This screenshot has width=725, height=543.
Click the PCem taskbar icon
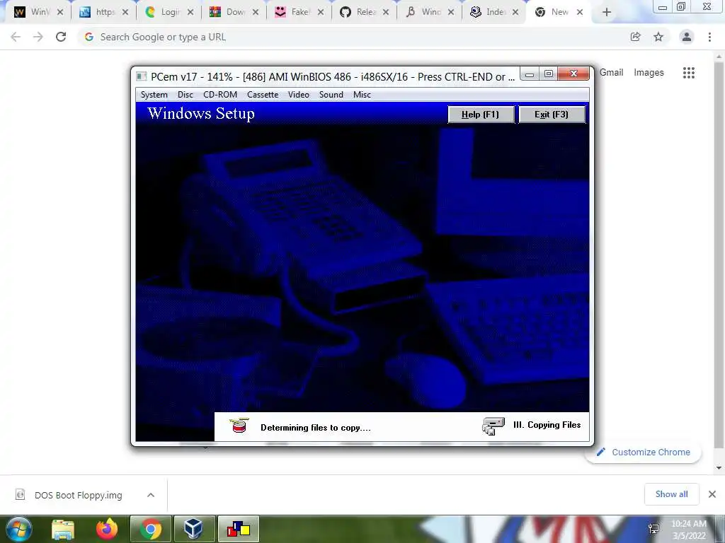tap(238, 529)
